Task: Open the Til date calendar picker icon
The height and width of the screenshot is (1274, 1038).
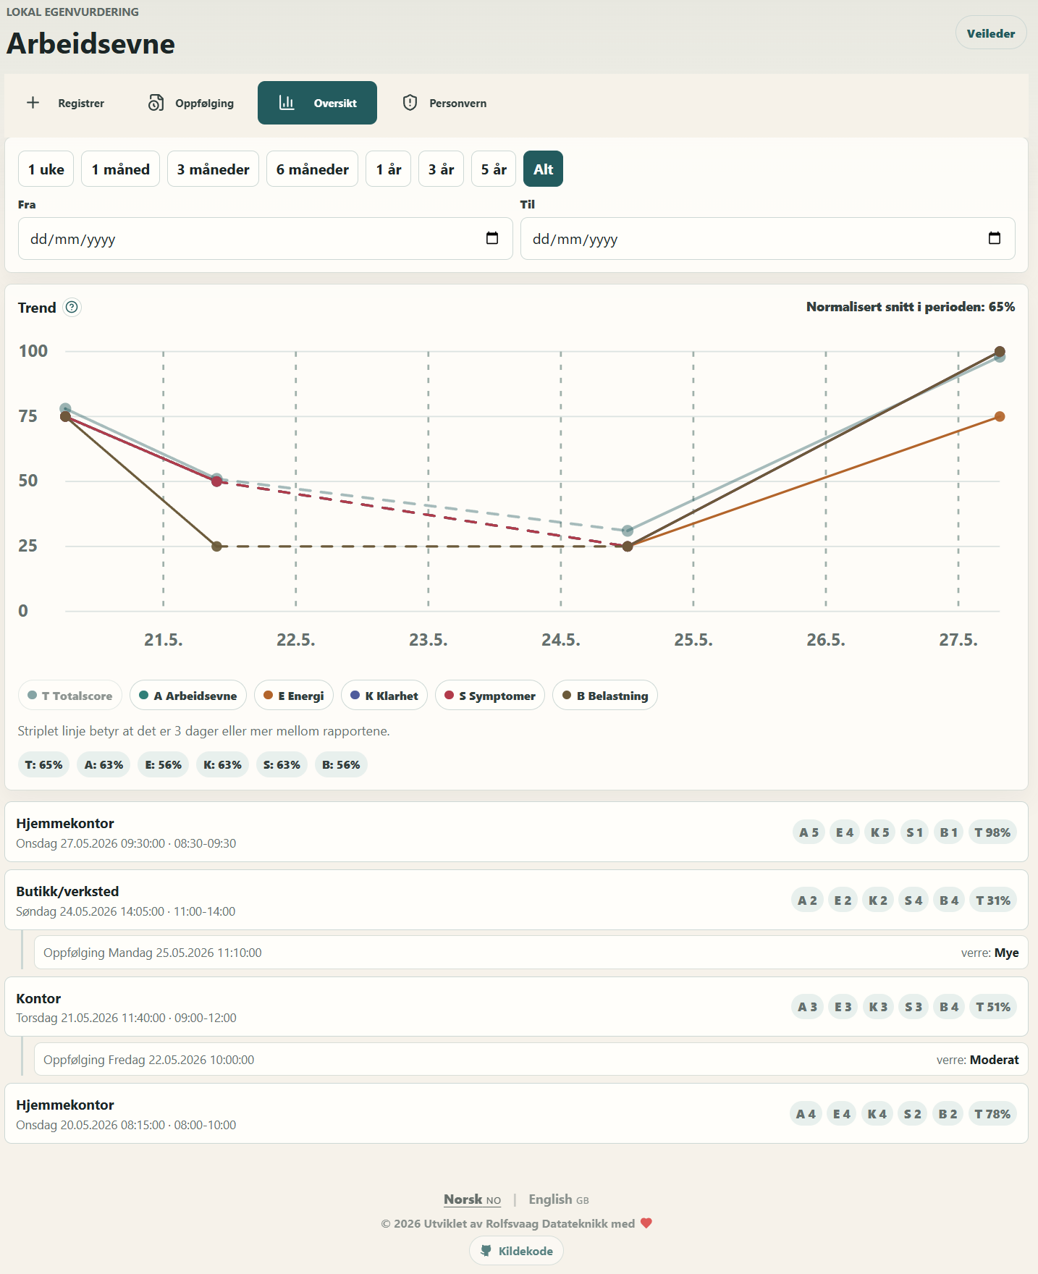Action: tap(995, 238)
